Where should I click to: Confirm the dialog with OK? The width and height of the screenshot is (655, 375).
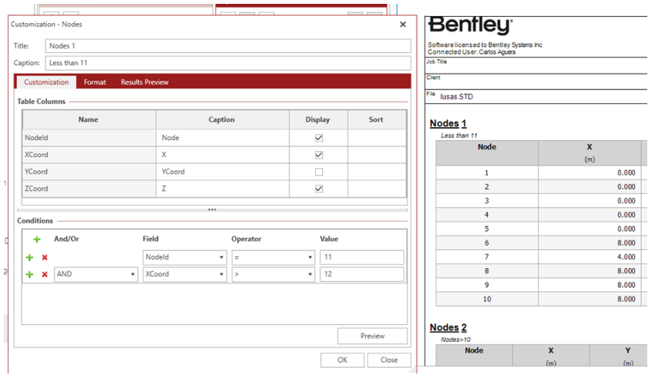pyautogui.click(x=342, y=360)
